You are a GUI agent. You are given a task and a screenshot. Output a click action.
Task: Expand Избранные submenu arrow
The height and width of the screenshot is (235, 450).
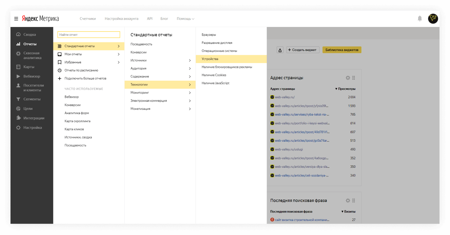pos(119,62)
